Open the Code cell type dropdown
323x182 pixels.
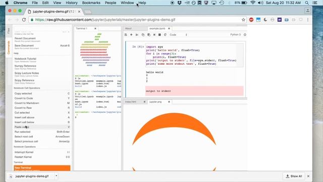(178, 35)
